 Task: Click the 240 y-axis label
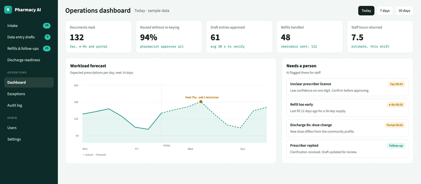point(76,85)
